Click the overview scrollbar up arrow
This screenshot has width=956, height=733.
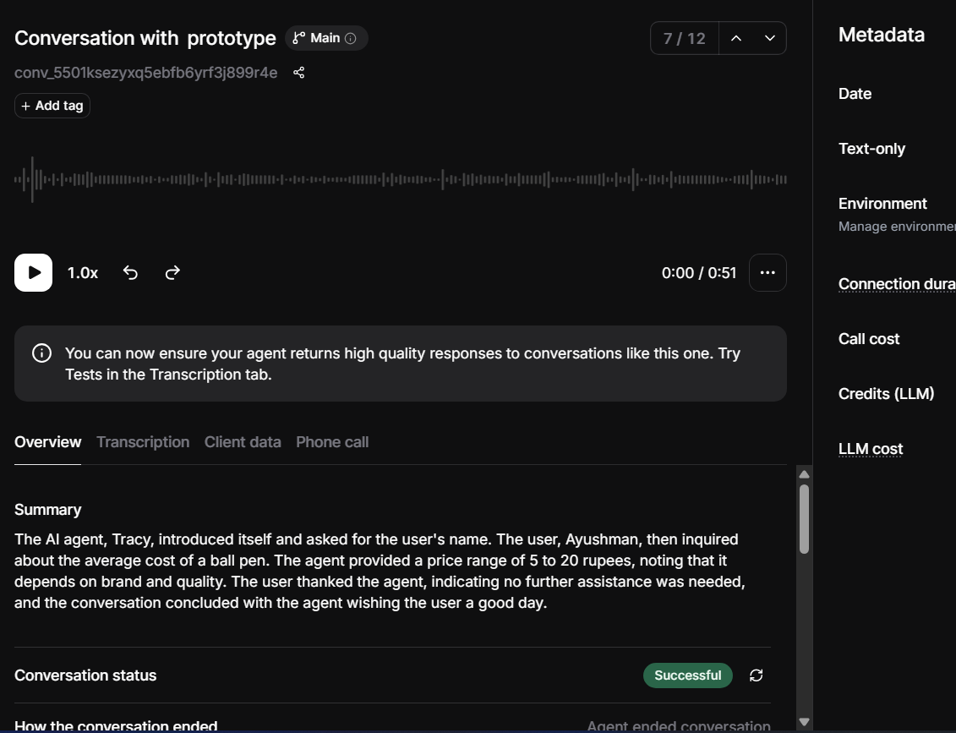804,474
